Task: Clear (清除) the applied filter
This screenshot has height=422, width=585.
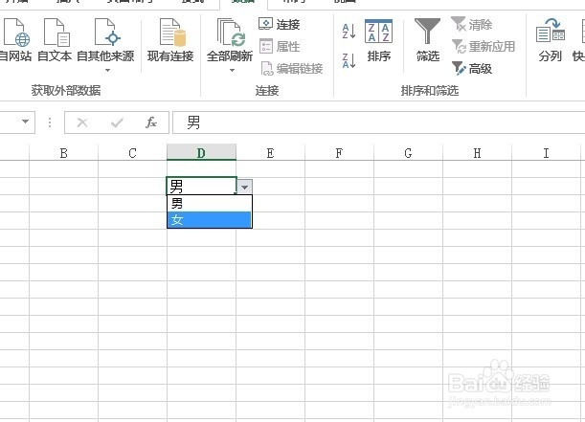Action: click(x=472, y=24)
